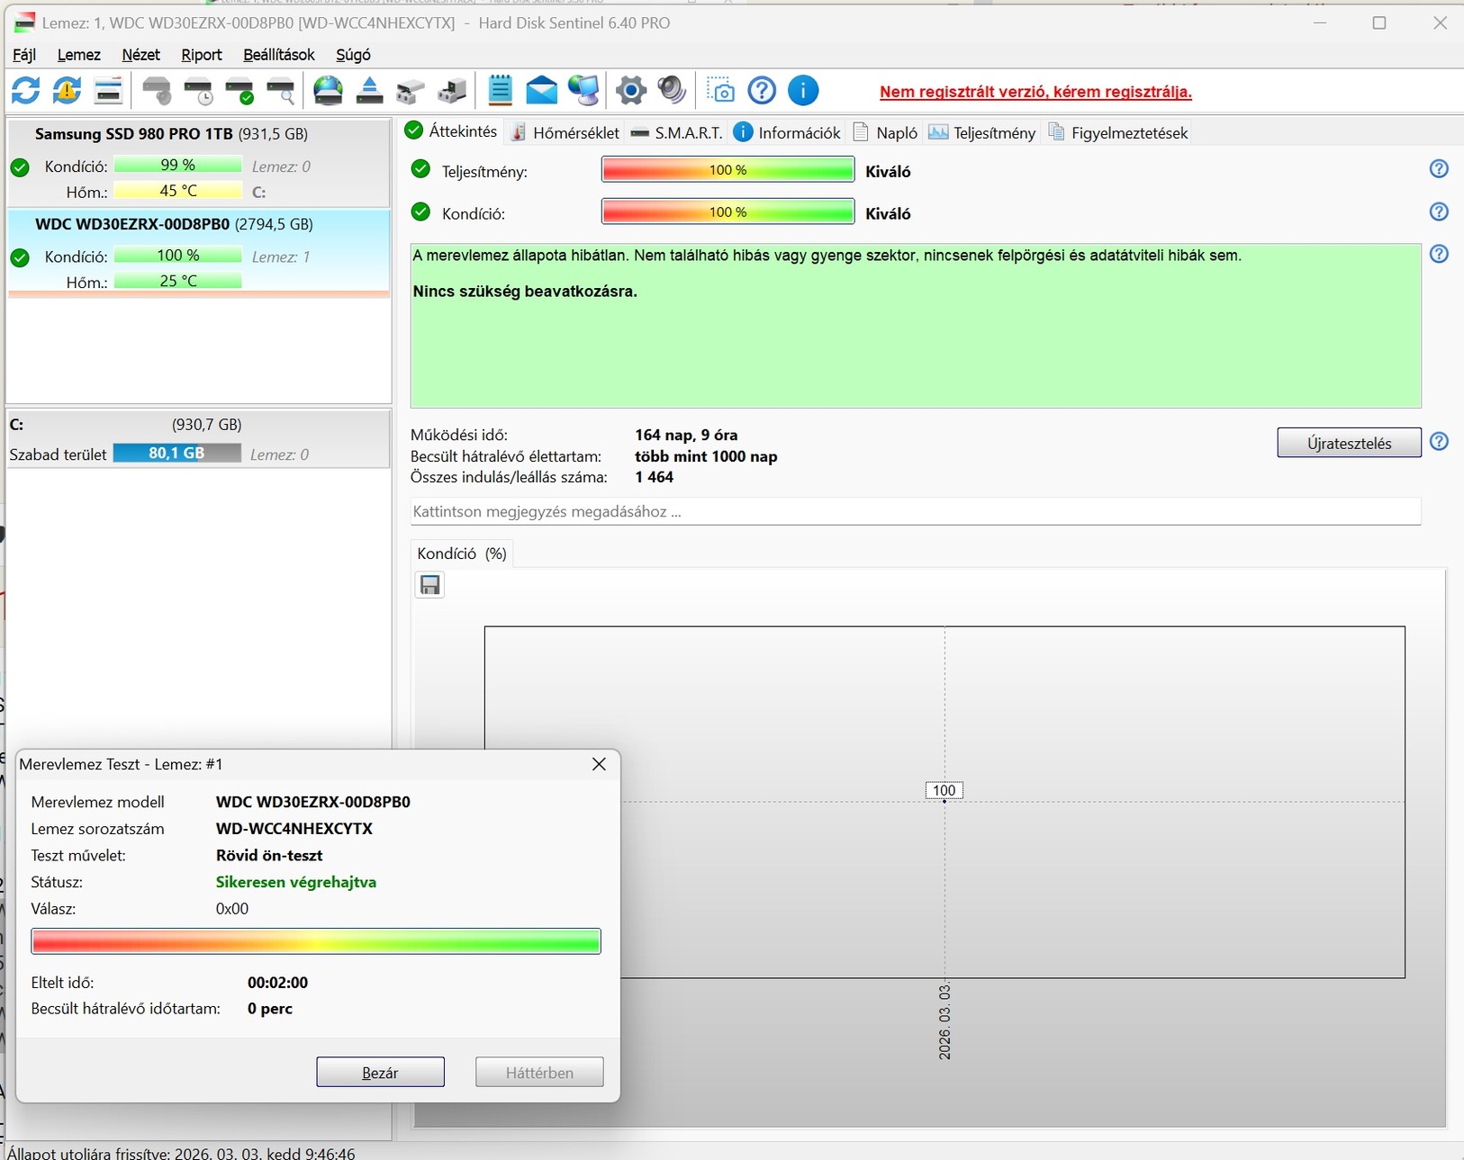Click the toolbar question mark help icon
This screenshot has width=1464, height=1160.
pyautogui.click(x=762, y=91)
